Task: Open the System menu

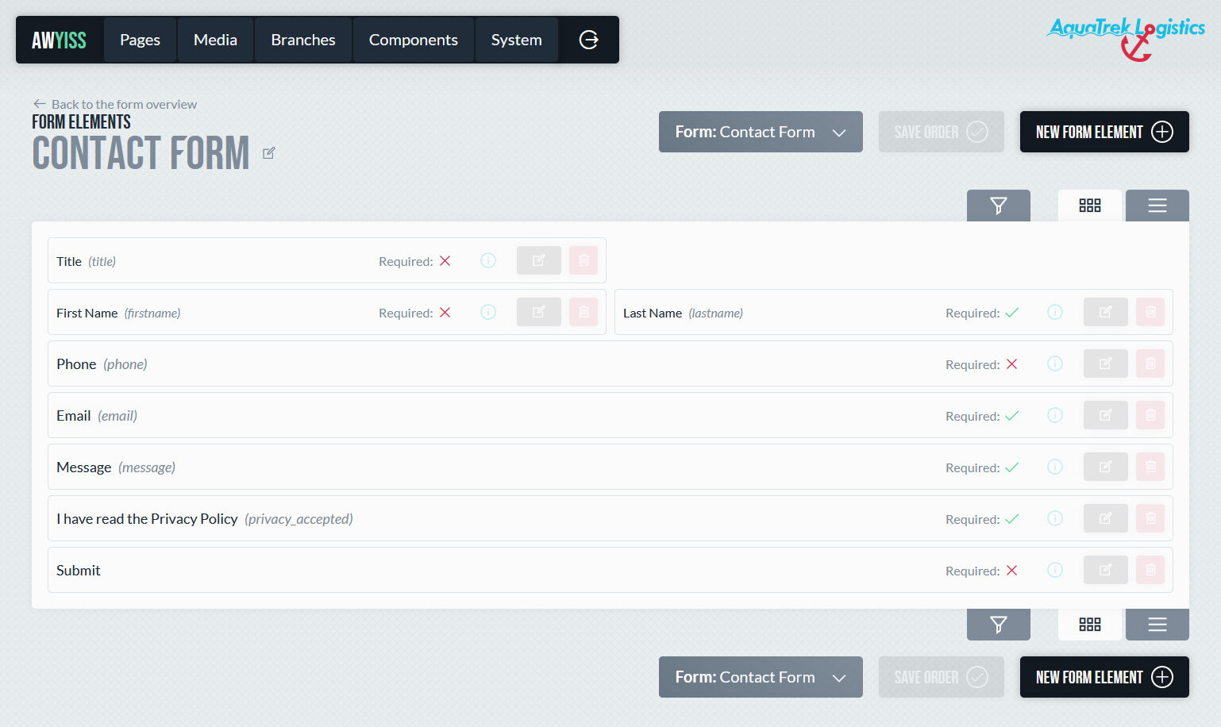Action: 516,40
